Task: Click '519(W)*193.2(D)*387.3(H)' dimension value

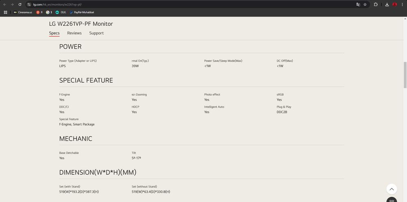Action: [79, 191]
